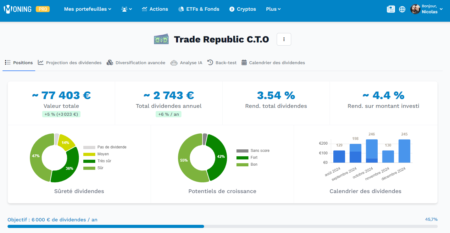The width and height of the screenshot is (450, 233).
Task: Click Nicolas's profile avatar
Action: 415,9
